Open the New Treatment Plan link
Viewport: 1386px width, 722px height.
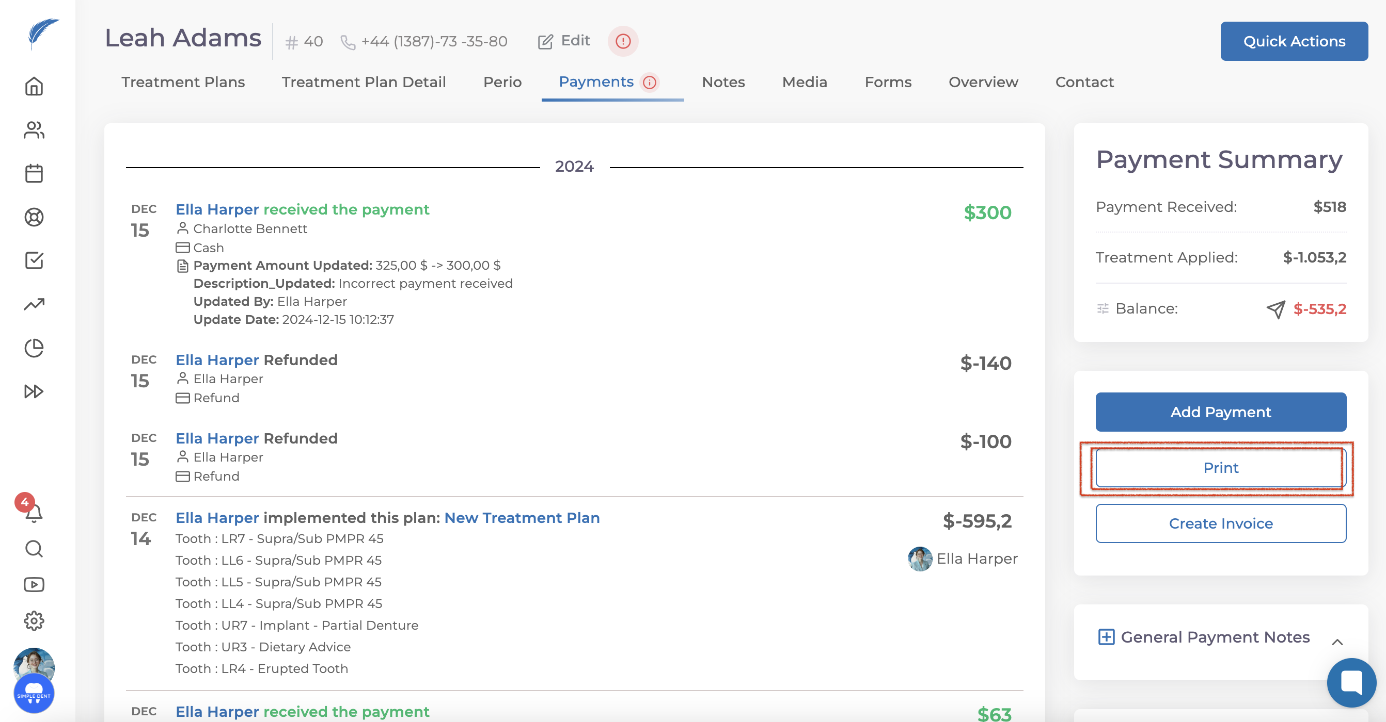(522, 518)
